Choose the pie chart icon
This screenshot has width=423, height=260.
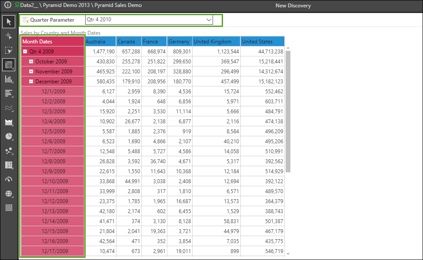pos(9,136)
